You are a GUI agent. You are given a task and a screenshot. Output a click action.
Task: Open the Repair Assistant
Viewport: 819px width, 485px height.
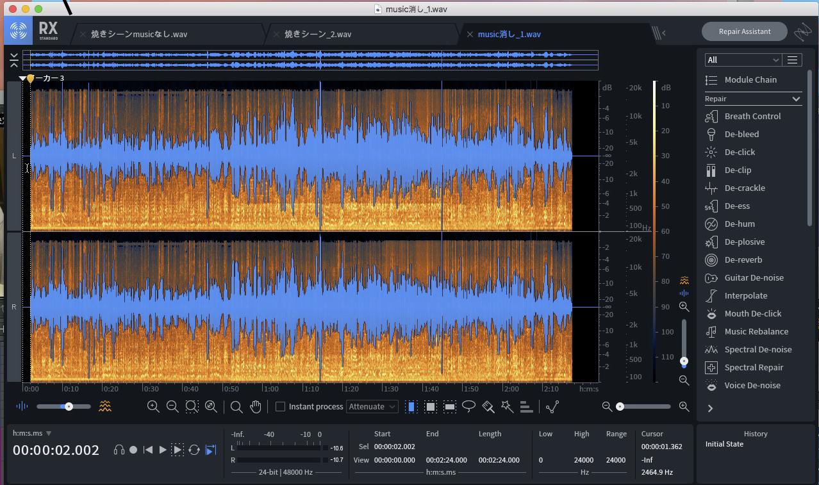pyautogui.click(x=744, y=31)
